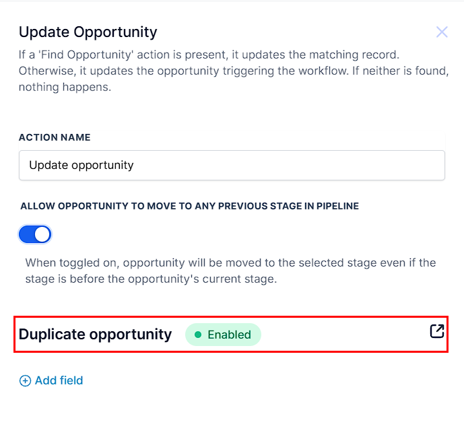Screen dimensions: 464x445
Task: Click the plus circle icon beside Add field
Action: click(25, 381)
